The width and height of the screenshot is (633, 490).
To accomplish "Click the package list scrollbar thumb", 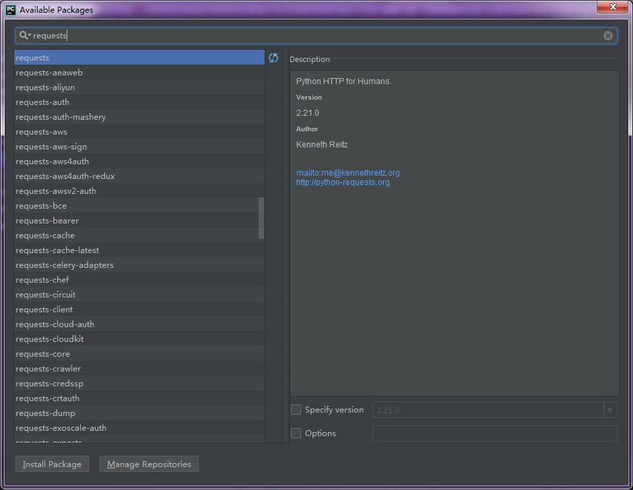I will tap(261, 218).
